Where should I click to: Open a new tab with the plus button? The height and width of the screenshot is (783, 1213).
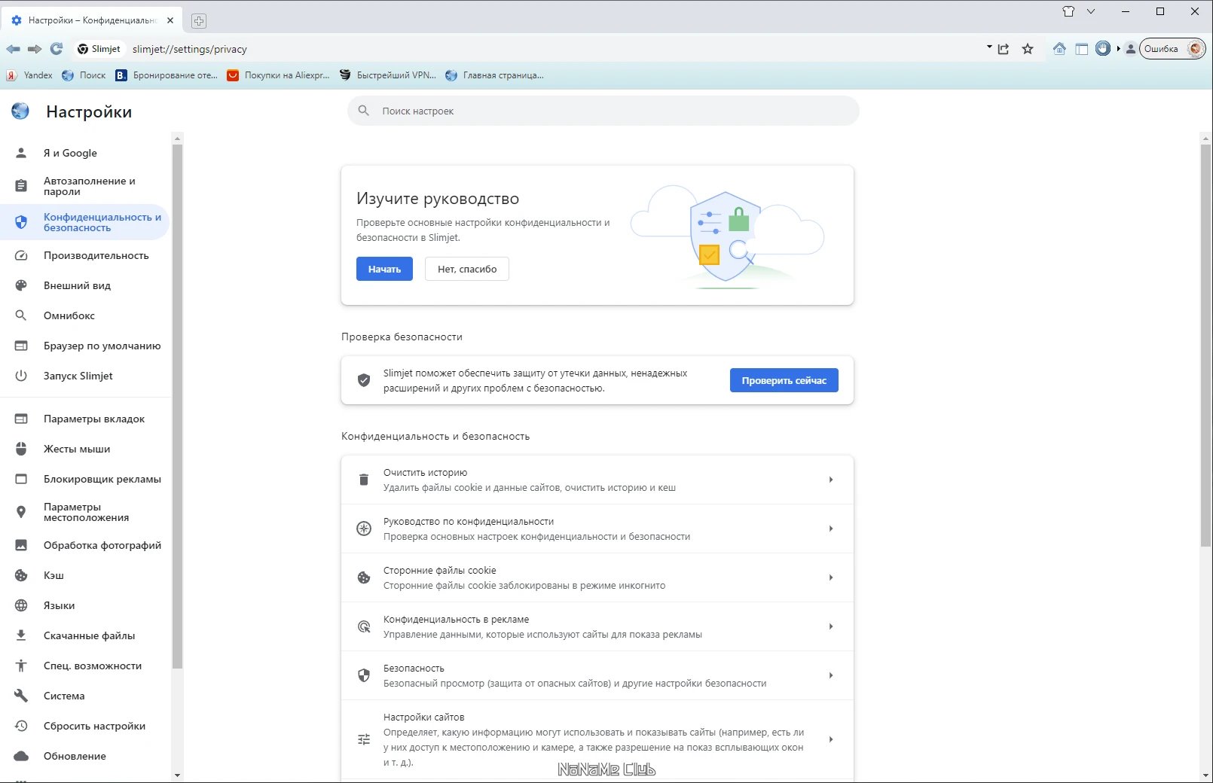(x=197, y=20)
